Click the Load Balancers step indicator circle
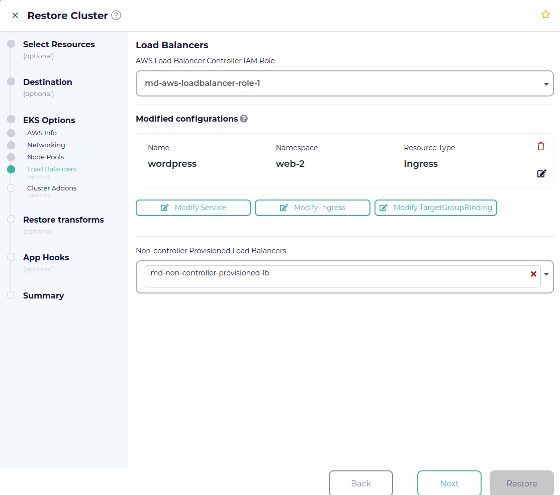This screenshot has width=560, height=495. [x=11, y=170]
